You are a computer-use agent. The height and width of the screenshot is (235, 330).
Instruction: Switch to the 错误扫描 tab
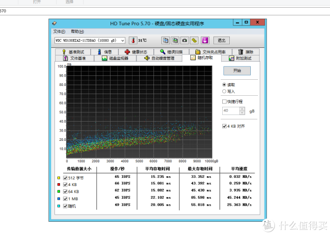[171, 52]
